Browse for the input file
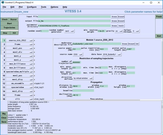 click(114, 17)
